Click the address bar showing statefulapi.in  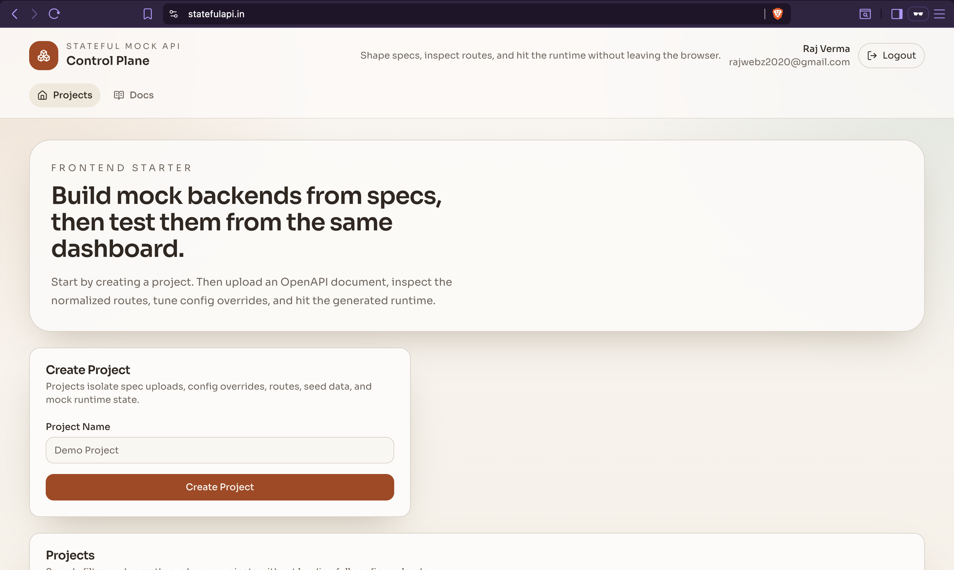pos(216,14)
